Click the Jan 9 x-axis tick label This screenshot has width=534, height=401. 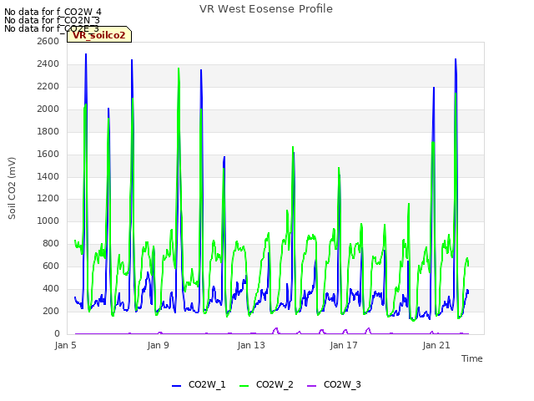point(158,345)
